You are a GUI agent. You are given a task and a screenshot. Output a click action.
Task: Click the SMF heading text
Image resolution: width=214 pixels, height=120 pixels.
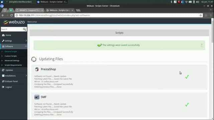point(43,97)
